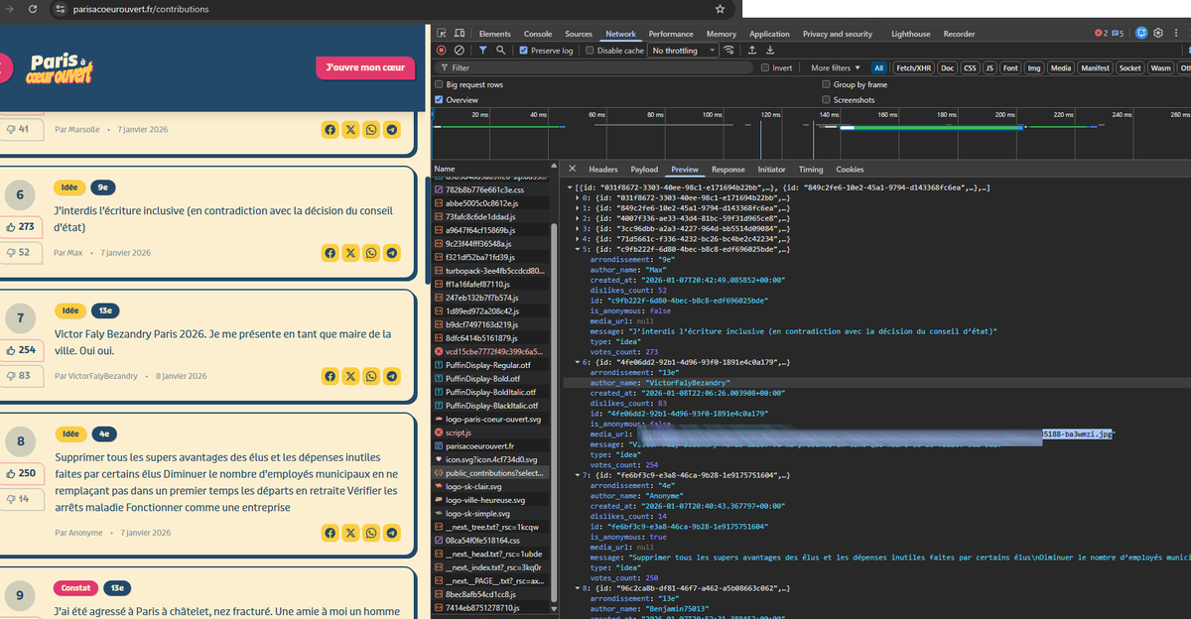Bookmark this page with the star
Image resolution: width=1191 pixels, height=619 pixels.
click(x=720, y=9)
